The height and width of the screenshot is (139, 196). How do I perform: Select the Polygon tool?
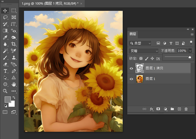tap(5, 84)
